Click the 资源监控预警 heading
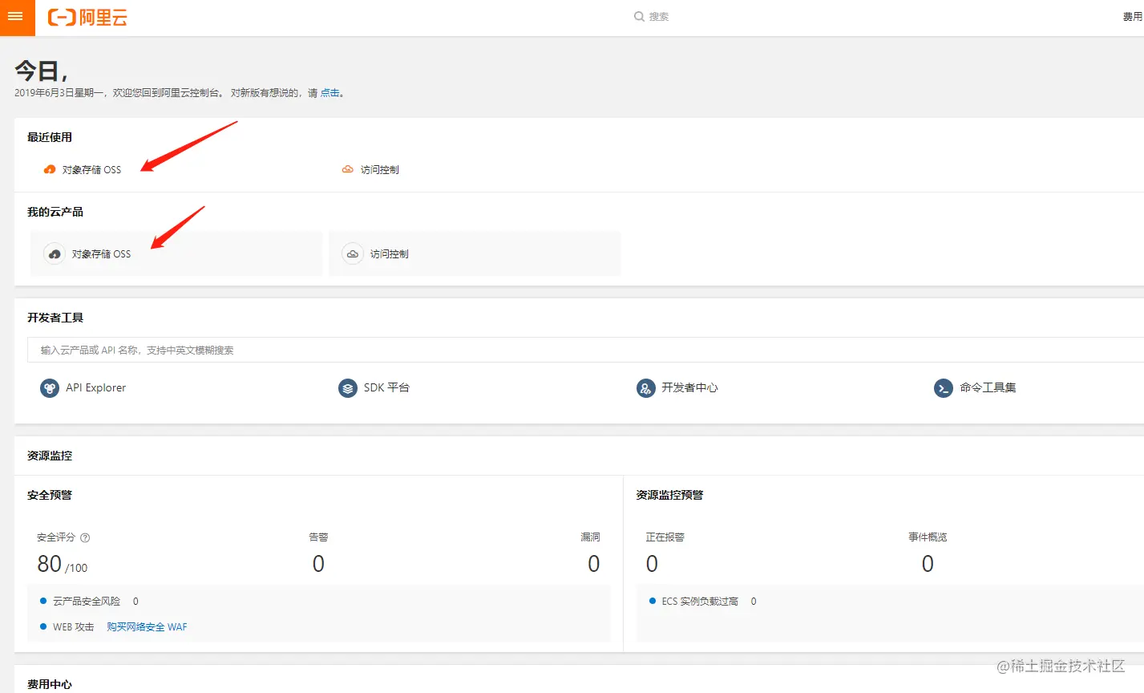1144x693 pixels. pyautogui.click(x=669, y=495)
